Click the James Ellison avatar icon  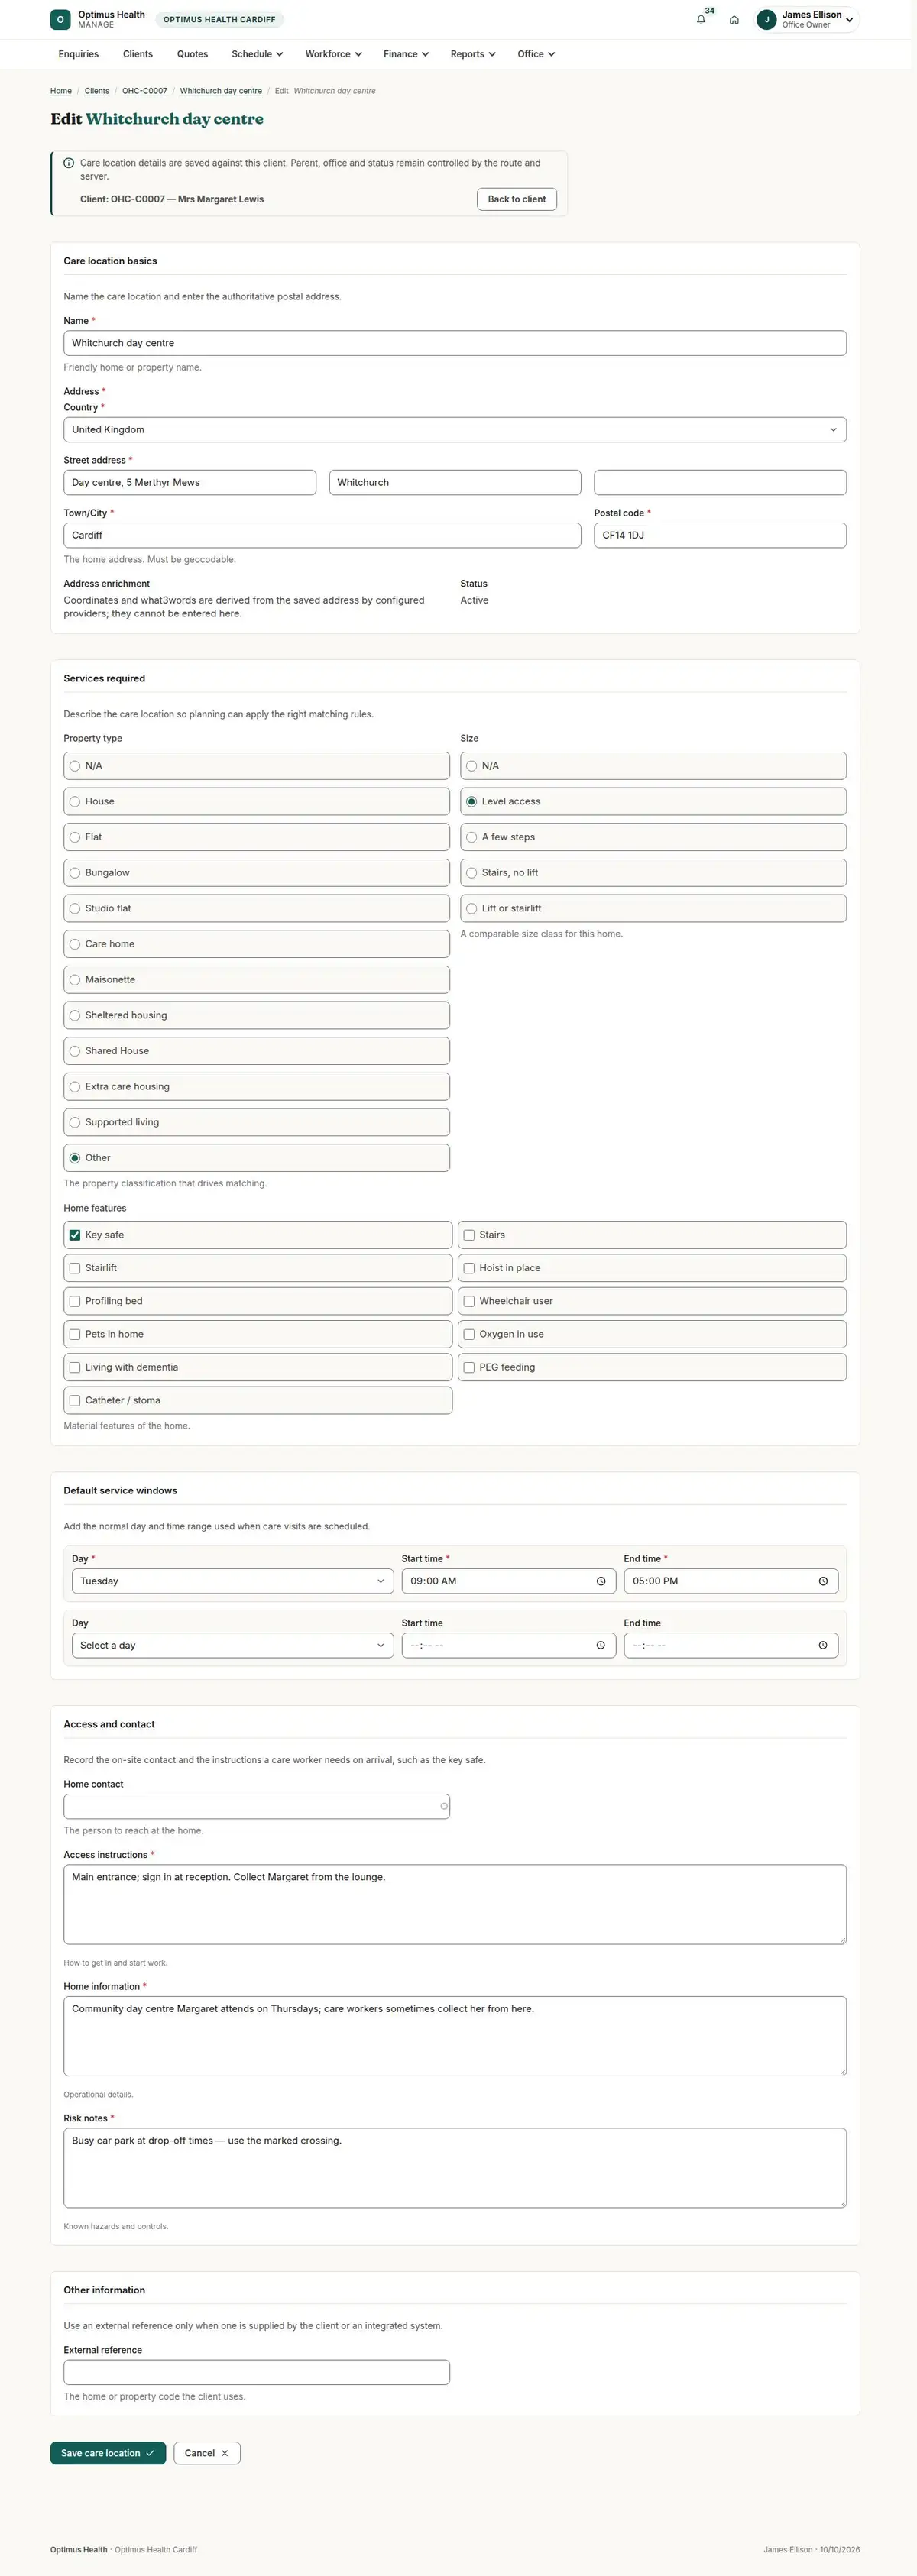click(x=767, y=20)
